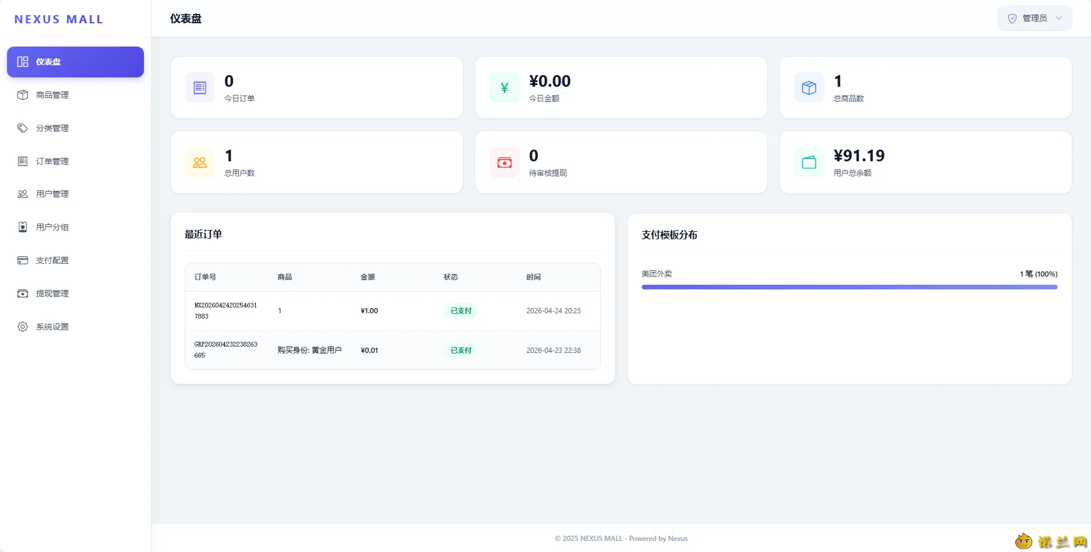Click the system settings gear icon
Screen dimensions: 1091x552
pos(23,327)
